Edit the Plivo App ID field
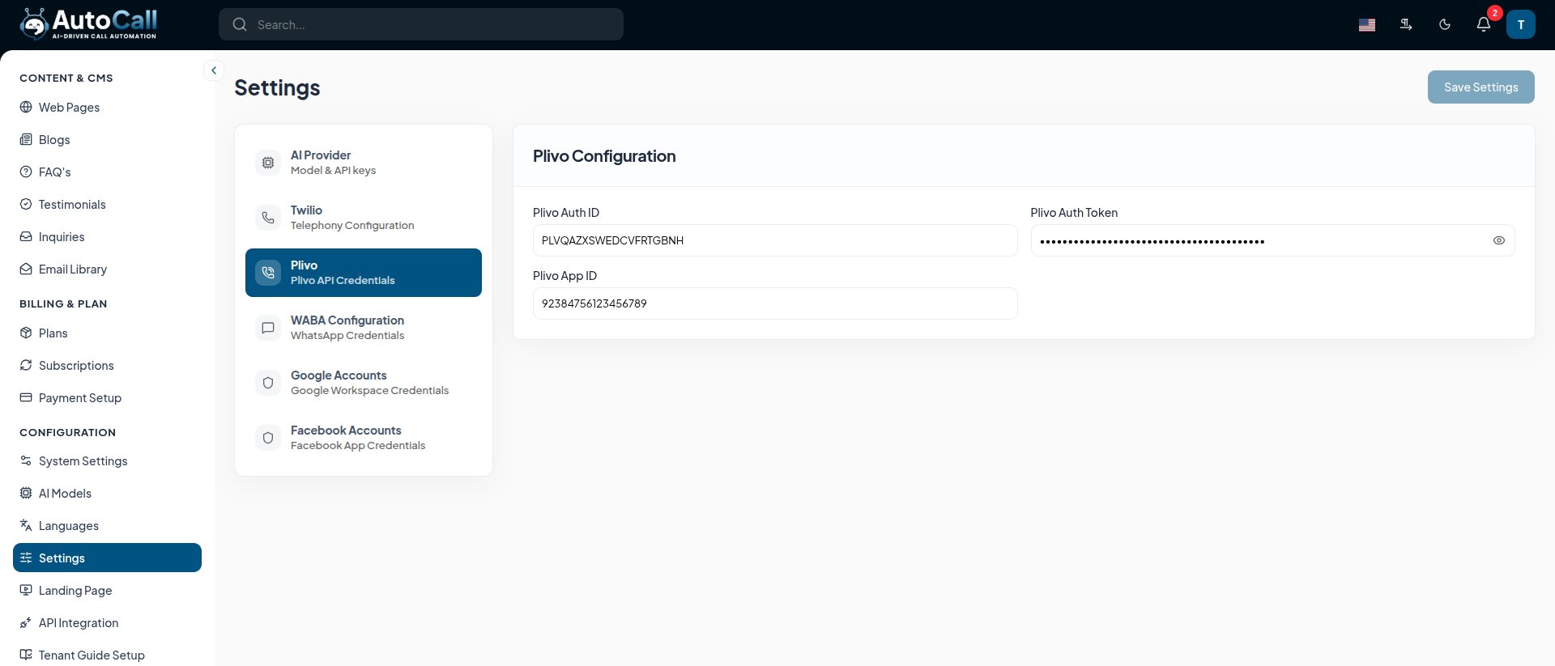 click(775, 303)
